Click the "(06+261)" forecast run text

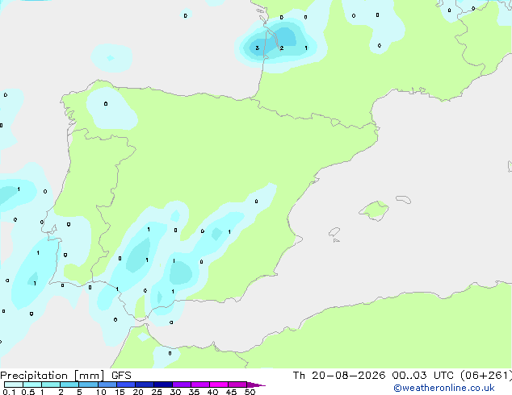click(x=486, y=376)
